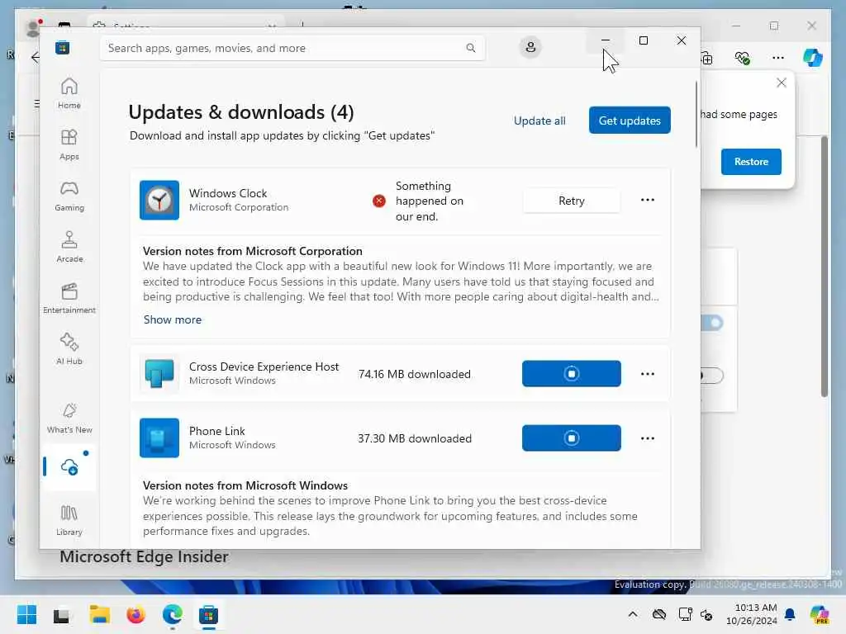Open the notification bell in the tray
The image size is (846, 634).
coord(790,614)
